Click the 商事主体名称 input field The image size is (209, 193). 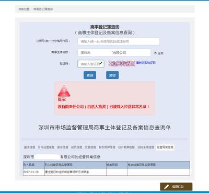[x=114, y=53]
